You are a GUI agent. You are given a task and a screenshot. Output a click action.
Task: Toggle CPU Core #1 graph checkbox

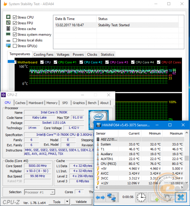point(56,62)
